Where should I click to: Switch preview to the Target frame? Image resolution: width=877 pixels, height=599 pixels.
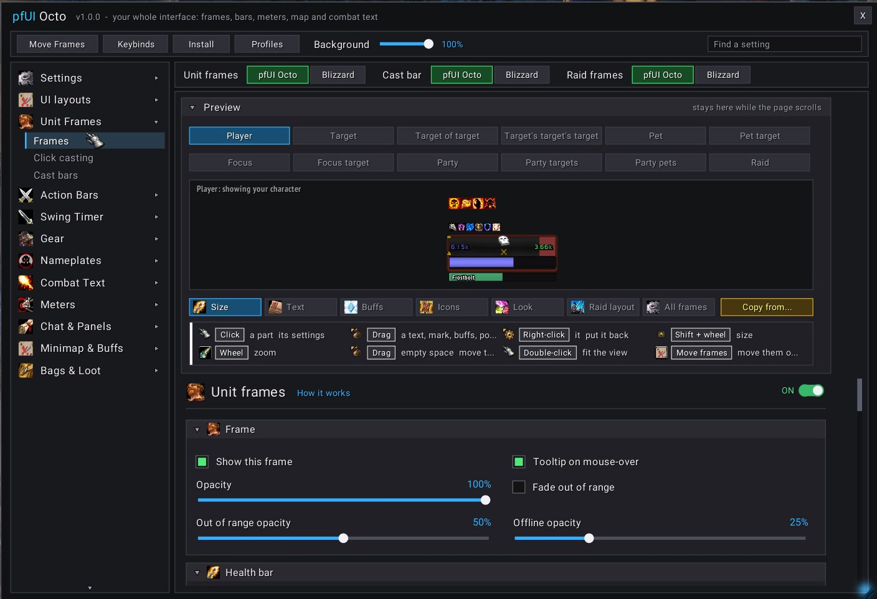tap(343, 136)
